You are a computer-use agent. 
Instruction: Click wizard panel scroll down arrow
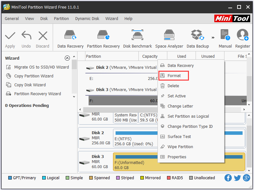tap(74, 97)
